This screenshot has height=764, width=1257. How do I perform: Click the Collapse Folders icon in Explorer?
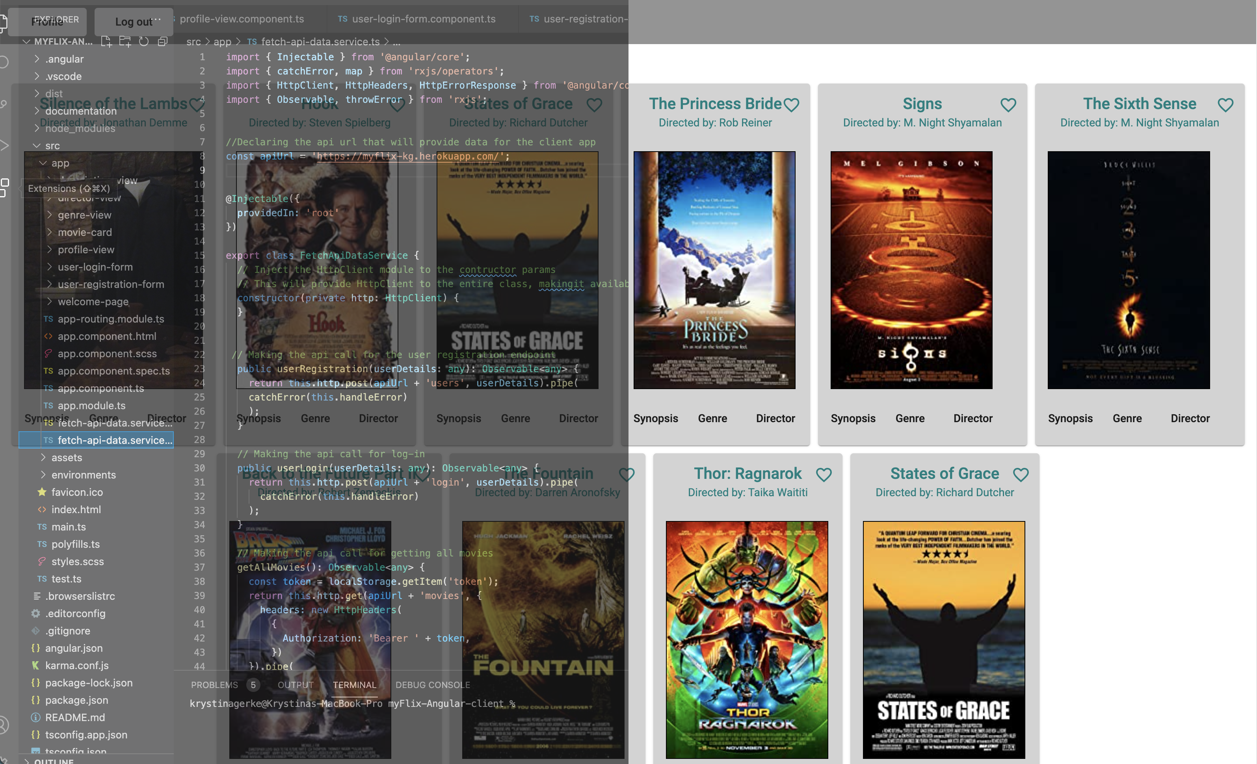(163, 41)
